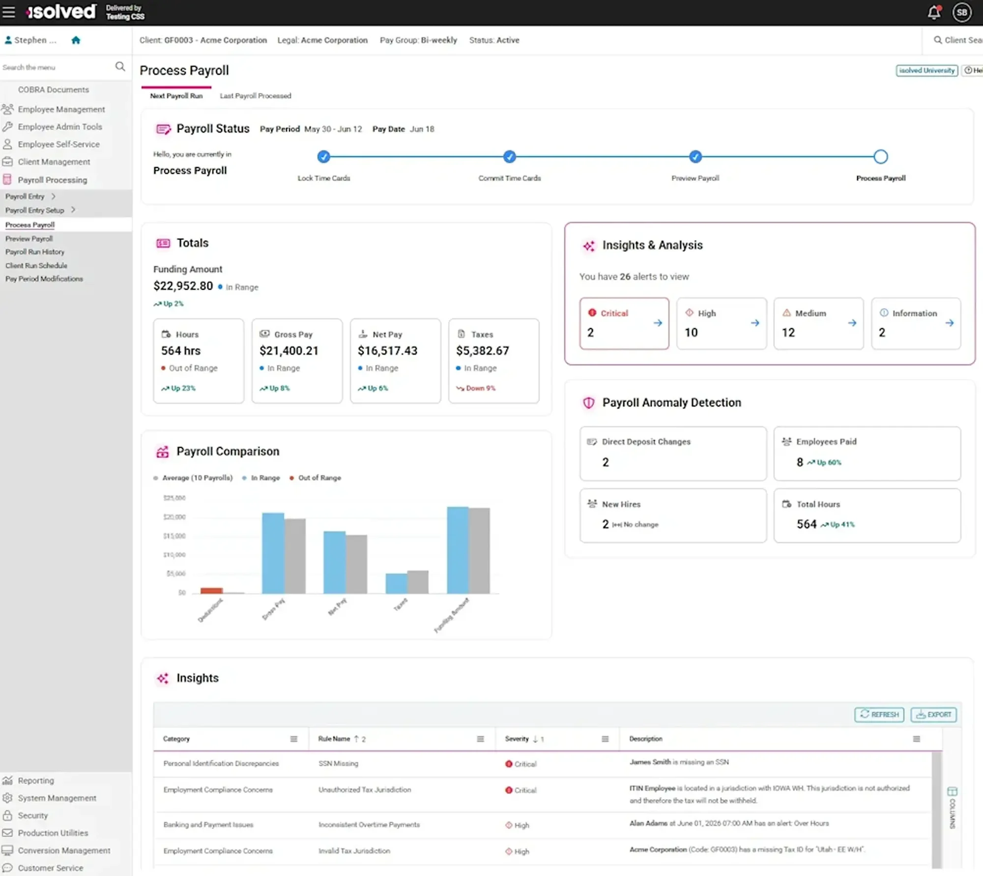Screen dimensions: 983x876
Task: Sort by Rule Name column header
Action: click(x=334, y=739)
